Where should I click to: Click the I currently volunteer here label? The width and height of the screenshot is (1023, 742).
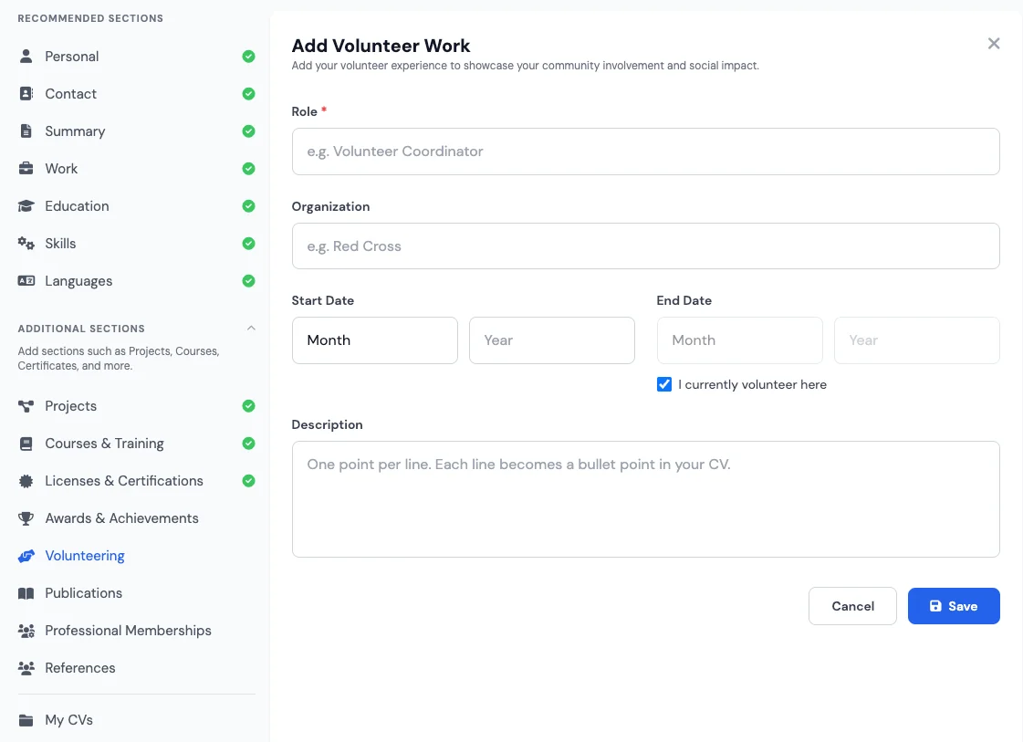click(x=752, y=384)
